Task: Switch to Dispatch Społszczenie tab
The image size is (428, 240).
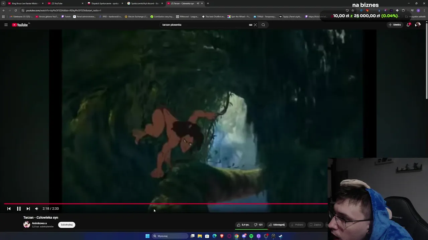Action: [x=105, y=3]
